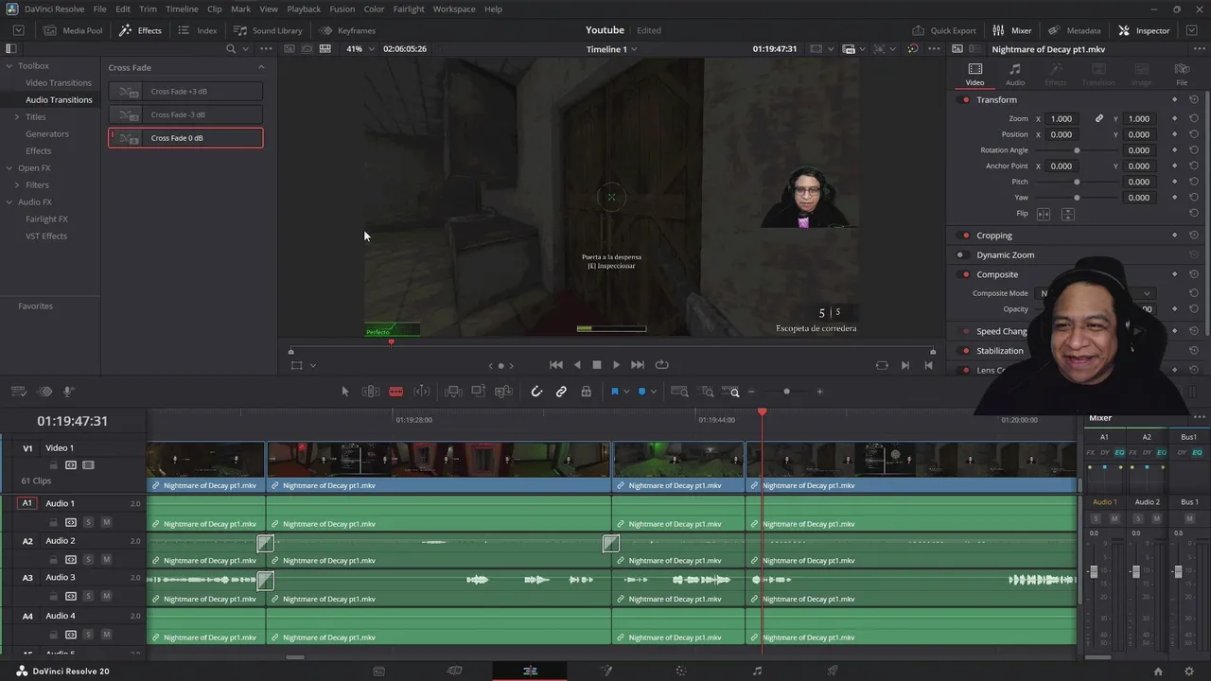Disable the Video 1 track filmstrip icon
This screenshot has height=681, width=1211.
[88, 465]
